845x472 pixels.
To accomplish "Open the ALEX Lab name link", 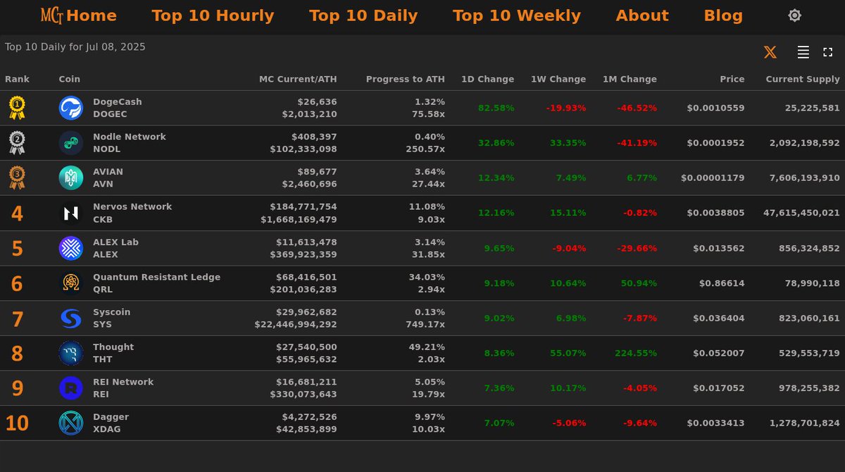I will click(115, 242).
